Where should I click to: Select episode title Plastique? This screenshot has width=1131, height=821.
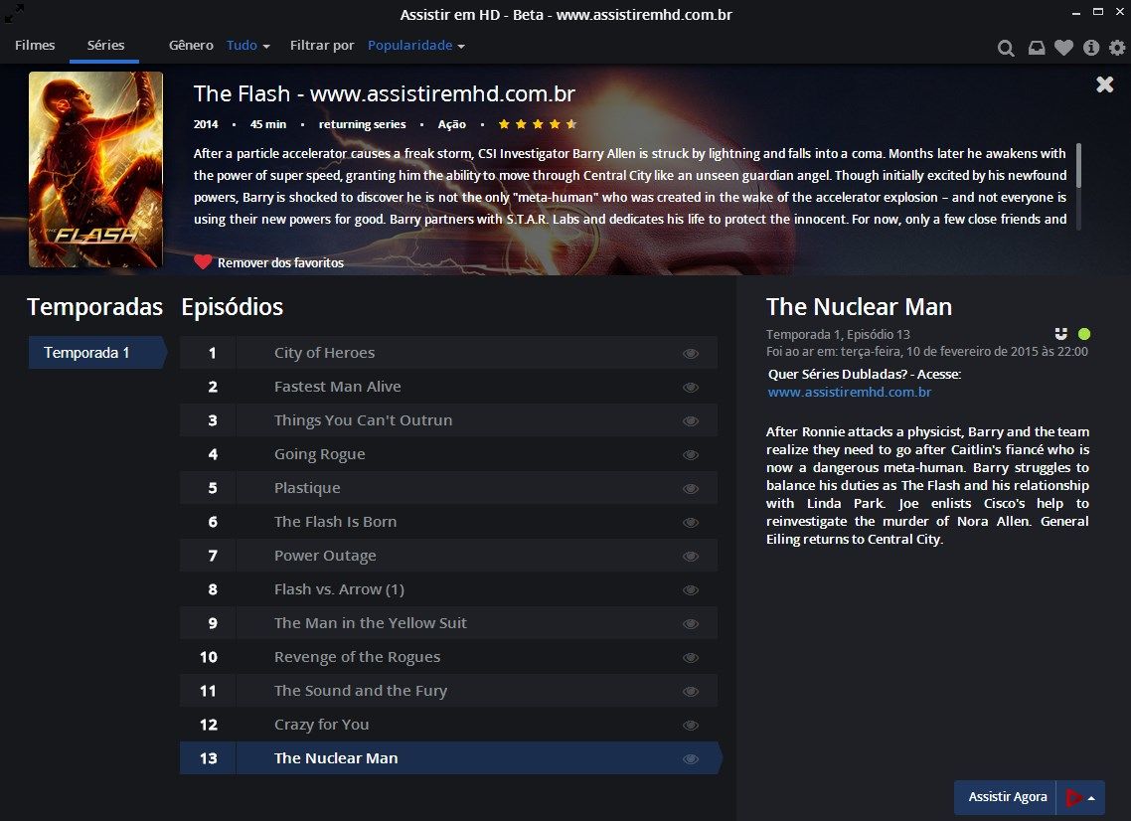pos(307,488)
